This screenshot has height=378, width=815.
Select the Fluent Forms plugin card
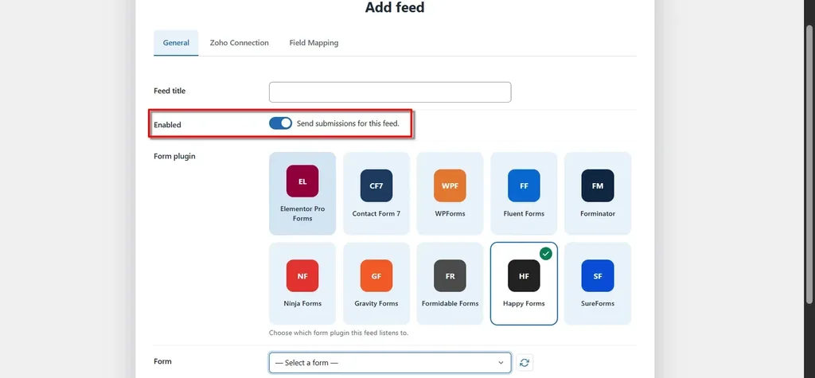click(524, 193)
